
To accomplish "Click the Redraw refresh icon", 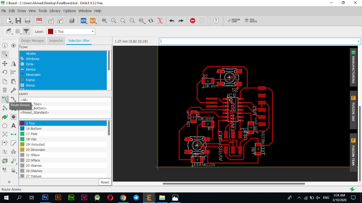I will point(151,21).
